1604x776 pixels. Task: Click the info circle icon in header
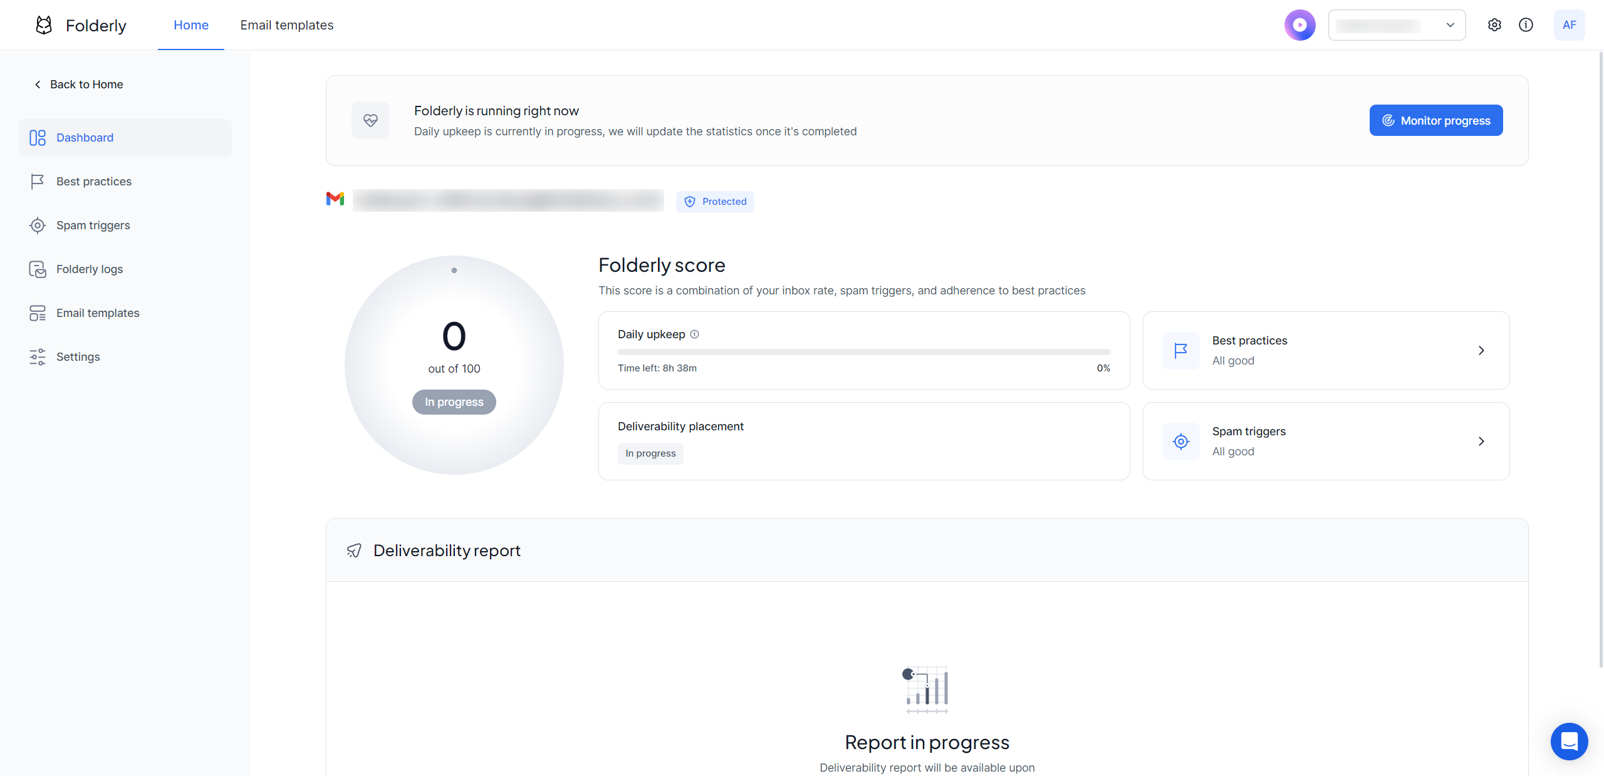1526,25
